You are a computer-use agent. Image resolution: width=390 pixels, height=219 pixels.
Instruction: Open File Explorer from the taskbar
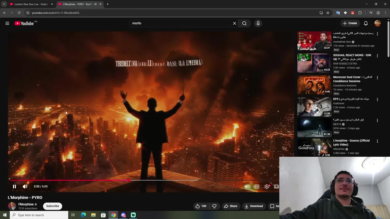coord(93,215)
